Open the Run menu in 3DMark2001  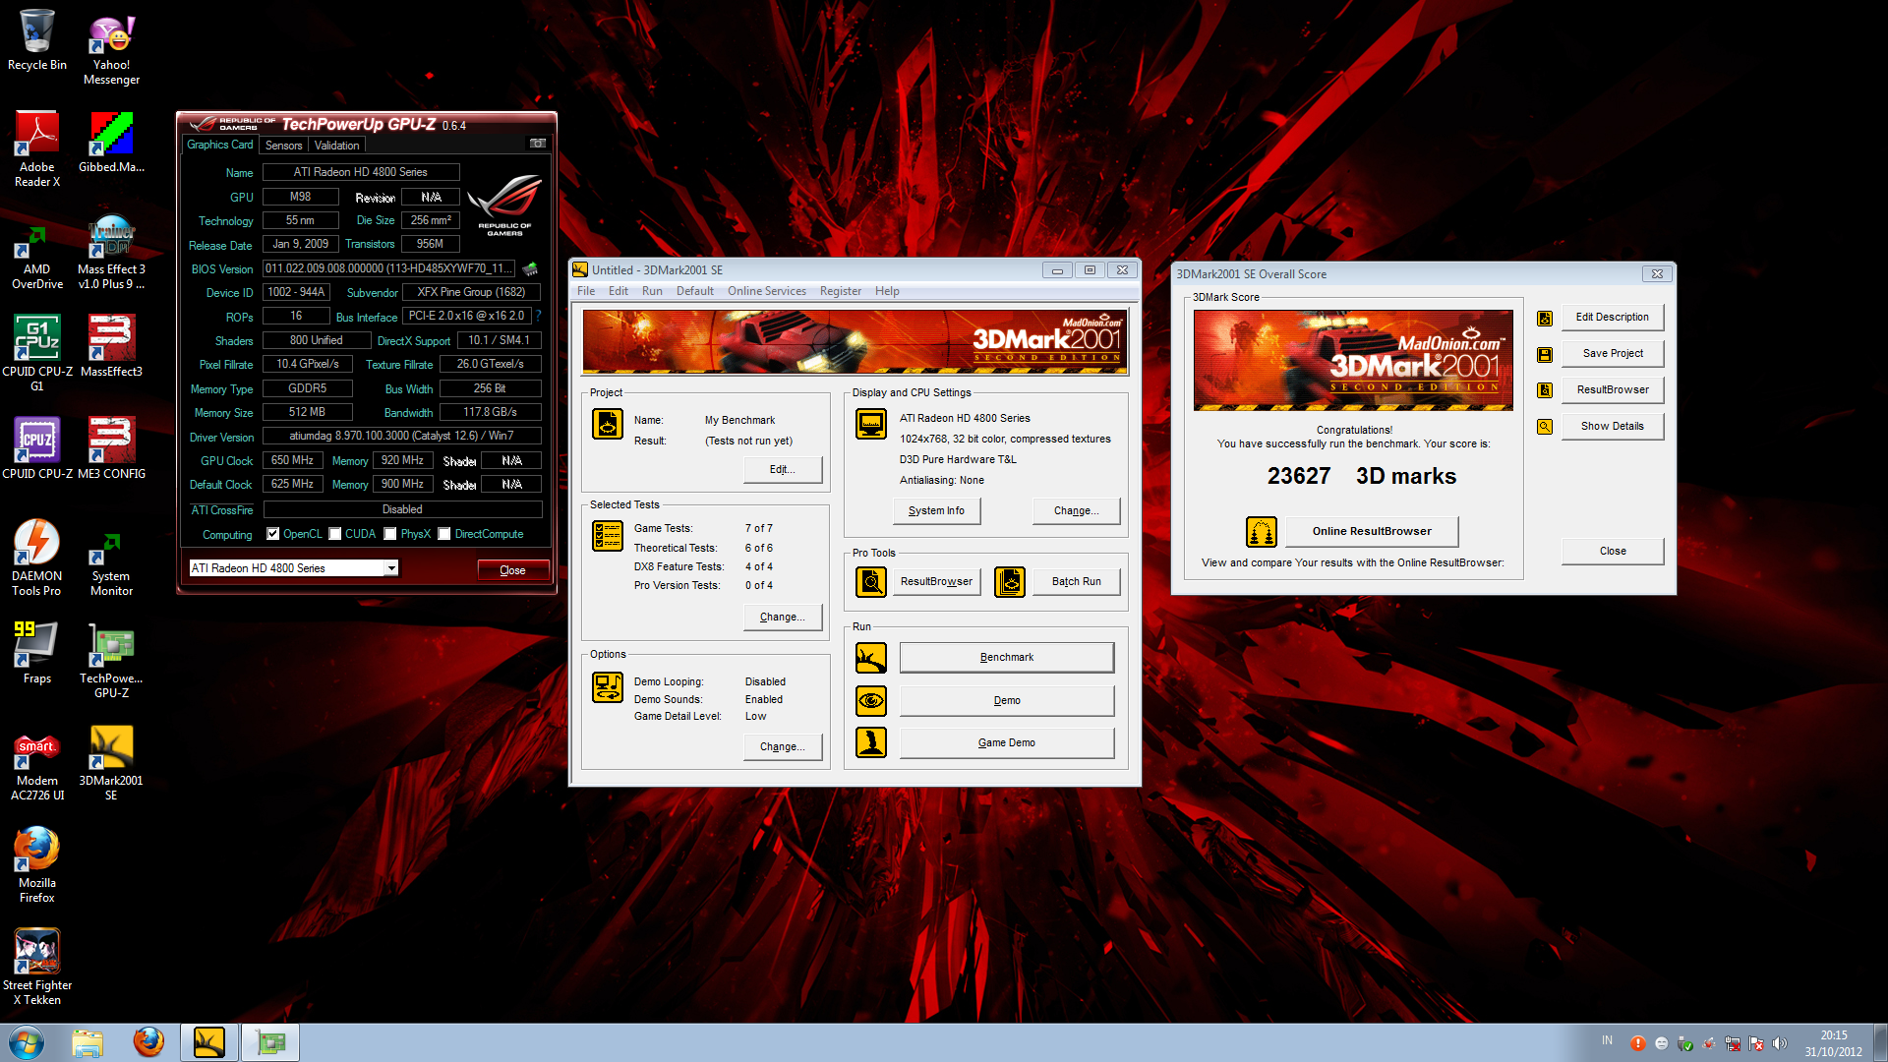pos(652,291)
